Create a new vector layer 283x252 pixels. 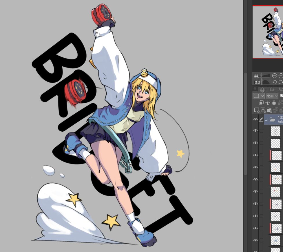tap(263, 110)
